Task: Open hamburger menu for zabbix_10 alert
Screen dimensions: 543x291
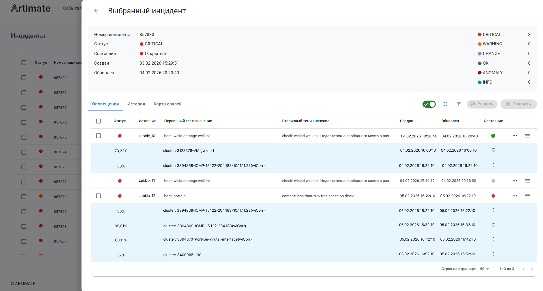Action: click(527, 136)
